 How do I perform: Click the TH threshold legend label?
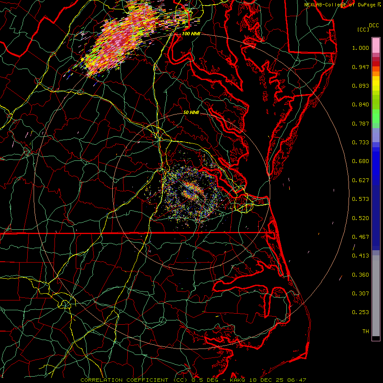366,332
